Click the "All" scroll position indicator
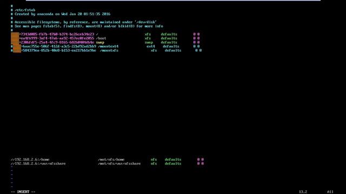346x194 pixels. 330,192
